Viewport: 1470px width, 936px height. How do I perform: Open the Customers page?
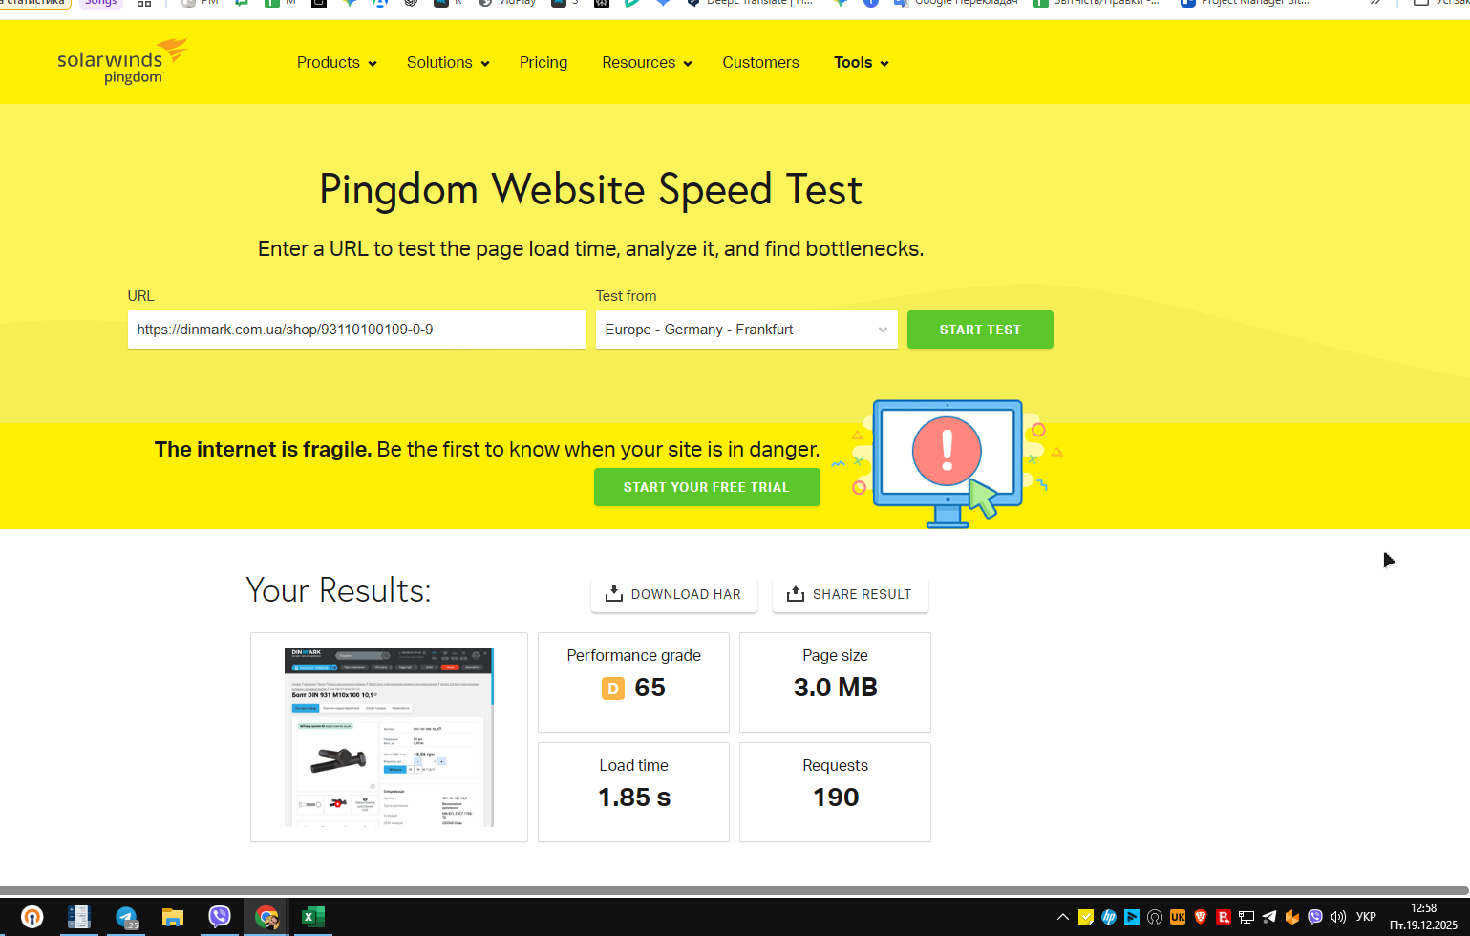point(760,63)
